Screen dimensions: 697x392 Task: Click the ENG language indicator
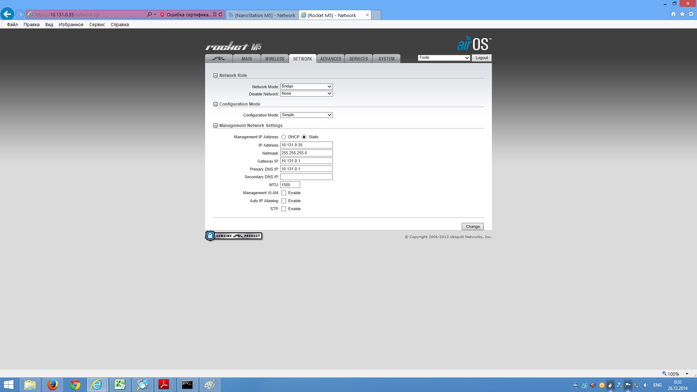[x=657, y=385]
